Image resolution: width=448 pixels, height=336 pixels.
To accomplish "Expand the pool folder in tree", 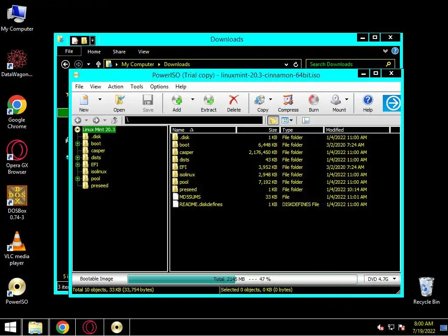I will click(x=77, y=179).
